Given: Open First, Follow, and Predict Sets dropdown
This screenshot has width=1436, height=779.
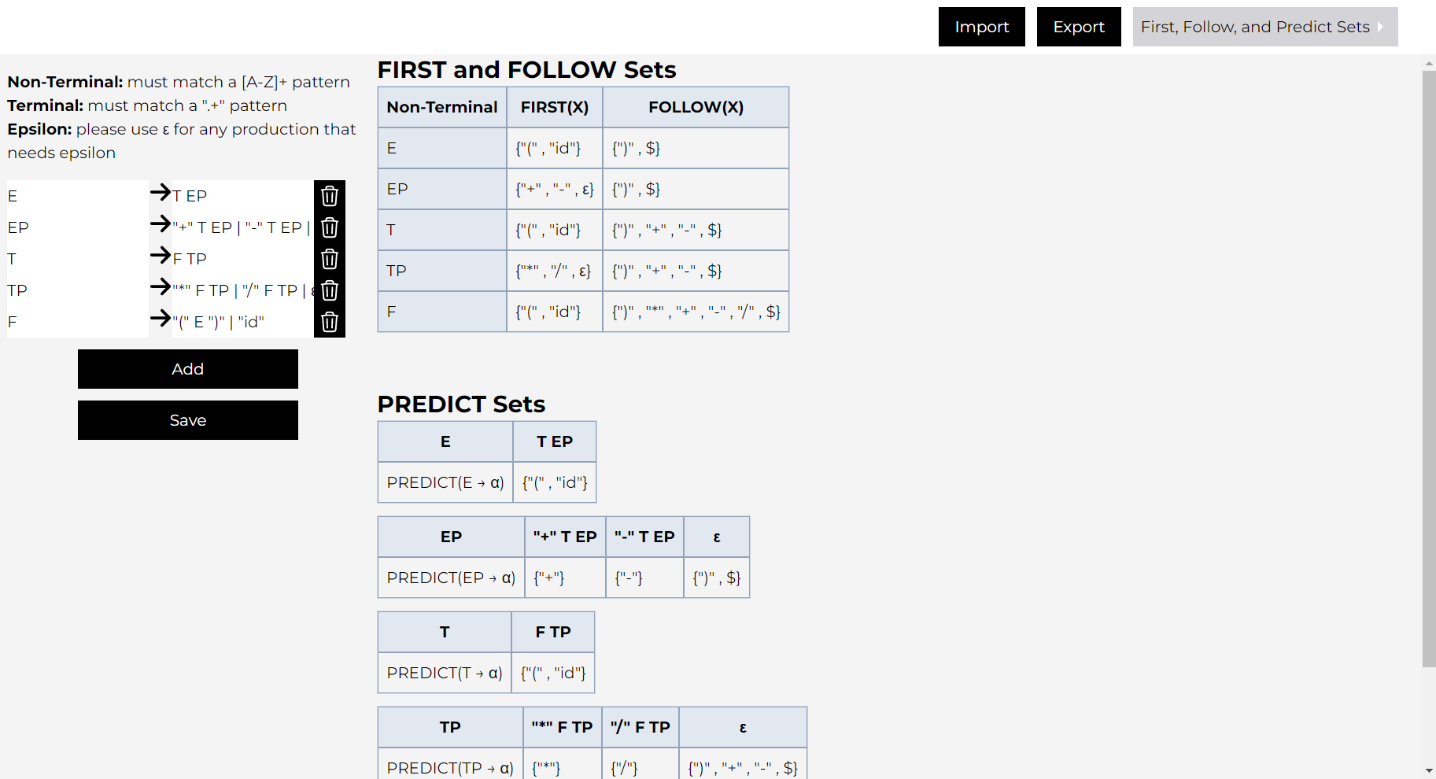Looking at the screenshot, I should coord(1264,27).
